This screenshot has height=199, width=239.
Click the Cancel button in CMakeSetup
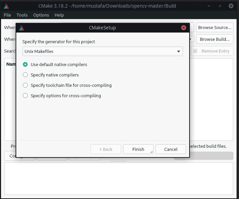171,149
